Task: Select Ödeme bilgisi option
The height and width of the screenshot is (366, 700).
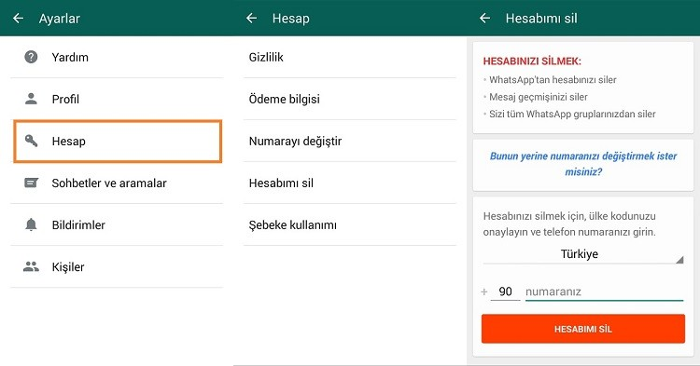Action: (x=350, y=99)
